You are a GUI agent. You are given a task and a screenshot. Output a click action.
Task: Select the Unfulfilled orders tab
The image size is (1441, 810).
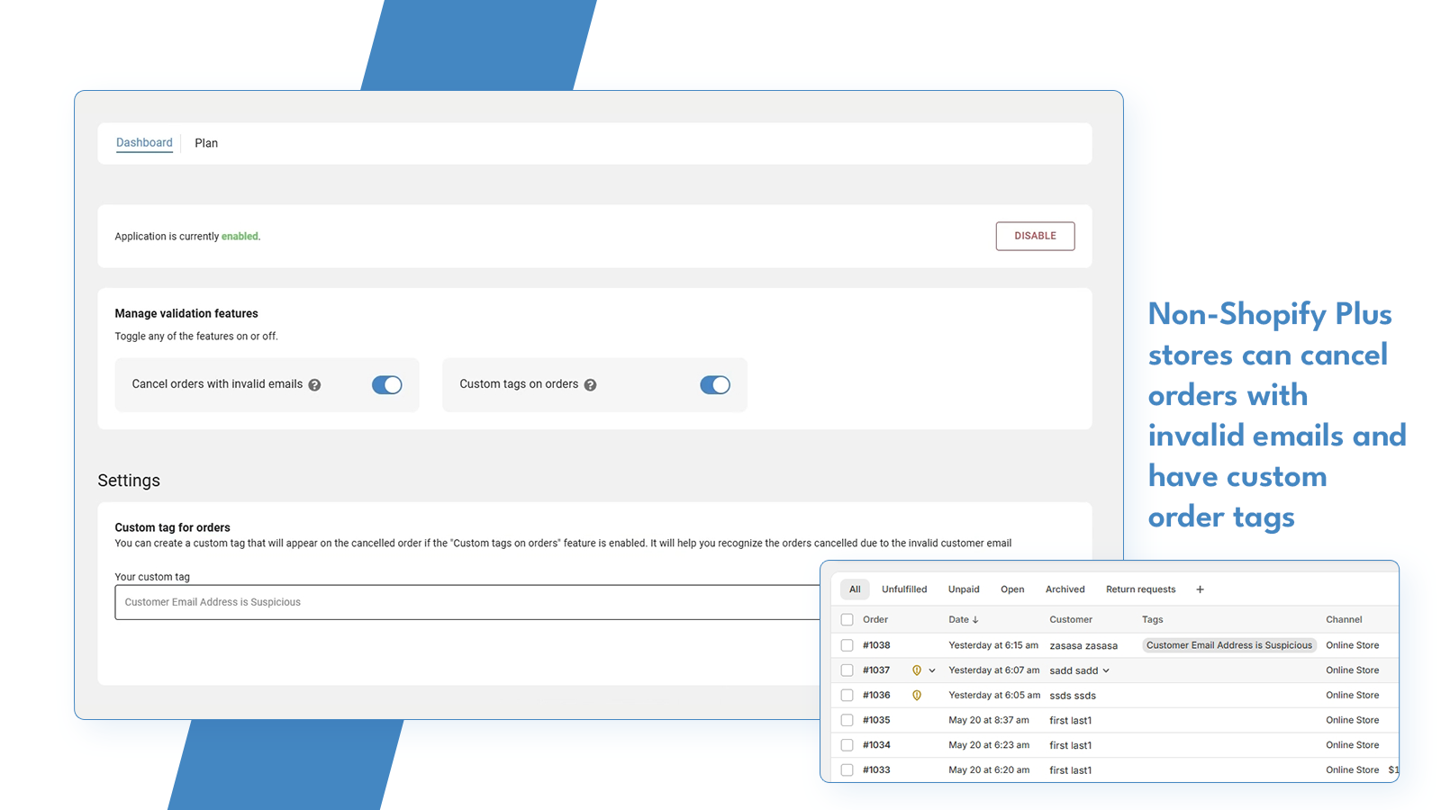(x=904, y=589)
